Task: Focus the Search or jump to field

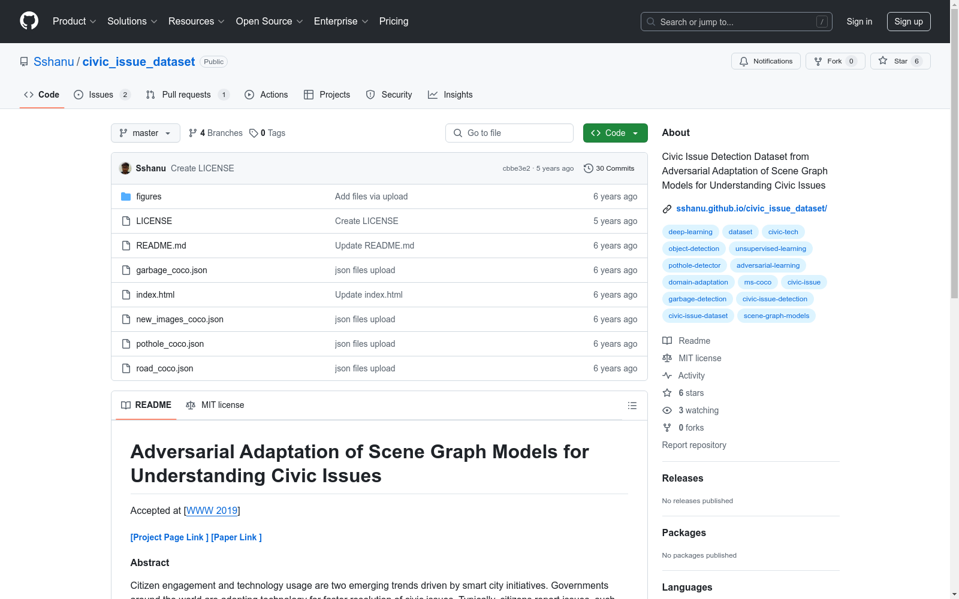Action: coord(737,22)
